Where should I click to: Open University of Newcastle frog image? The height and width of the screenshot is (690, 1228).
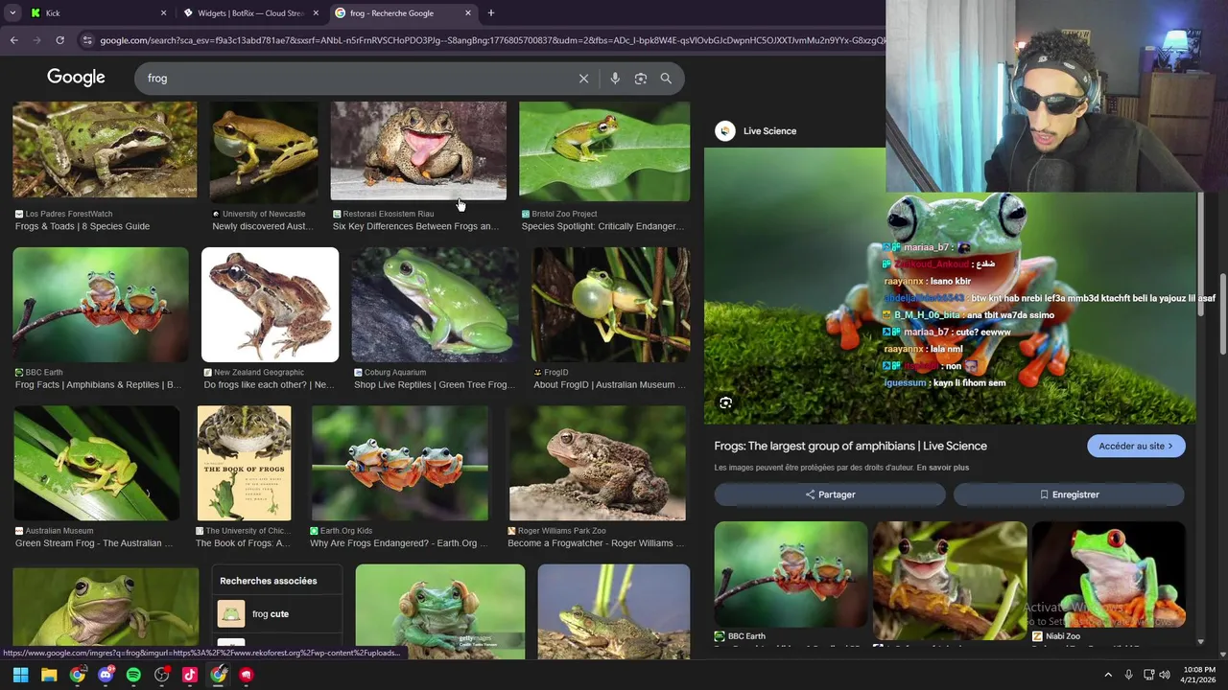(264, 151)
